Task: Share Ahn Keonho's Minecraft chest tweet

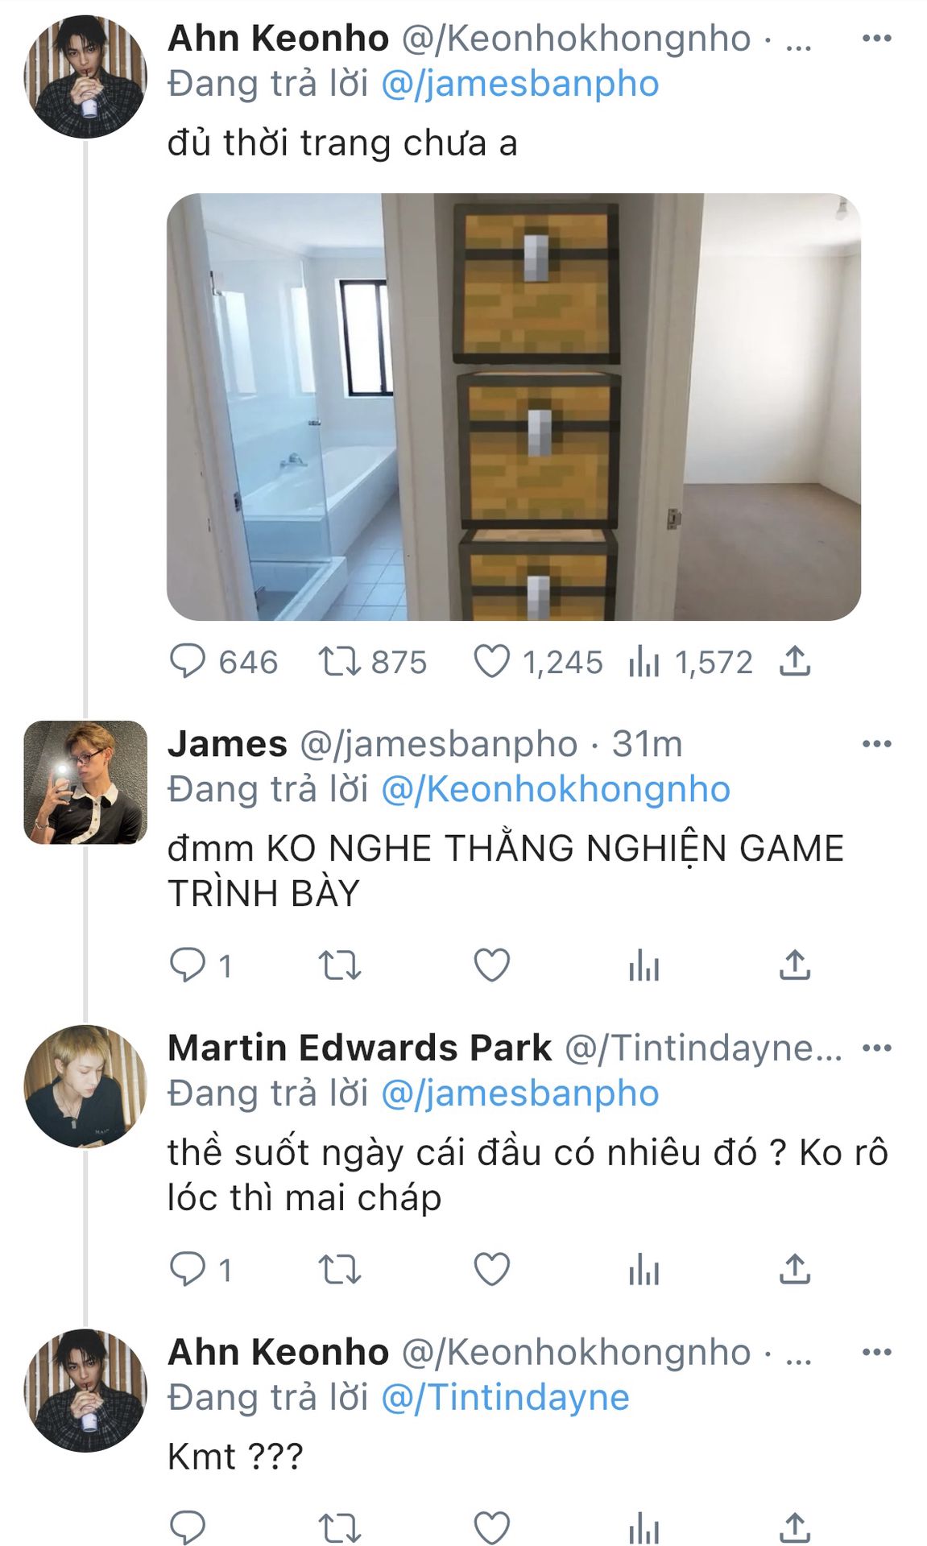Action: pos(794,662)
